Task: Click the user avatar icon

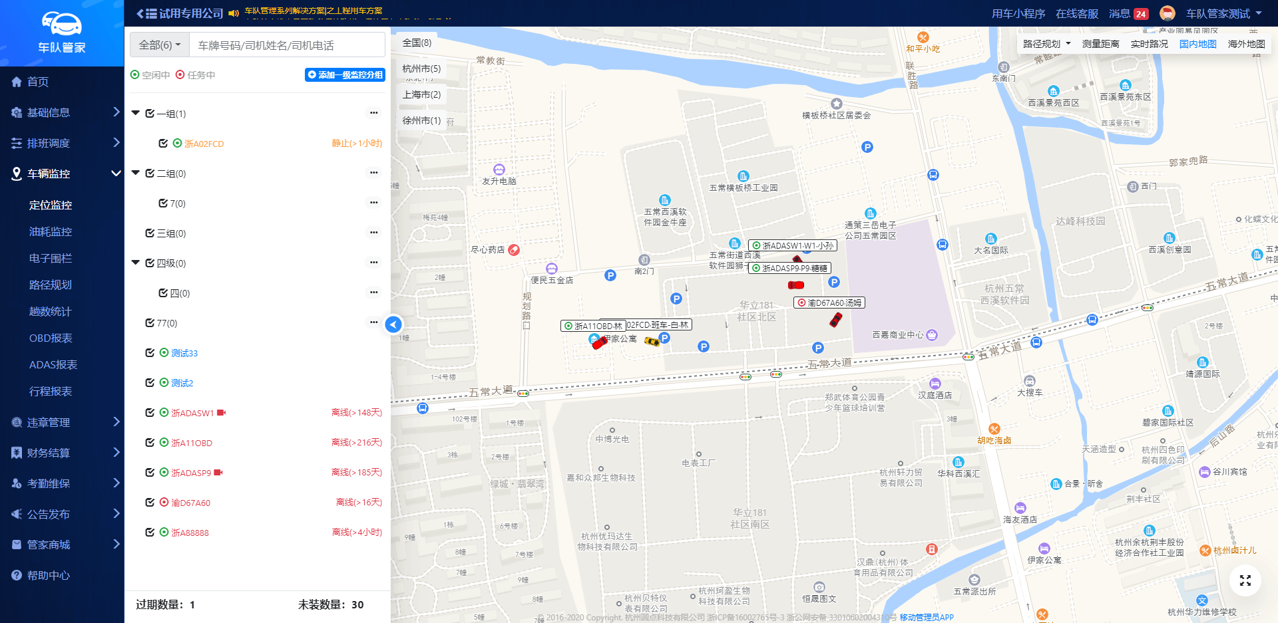Action: (1167, 13)
